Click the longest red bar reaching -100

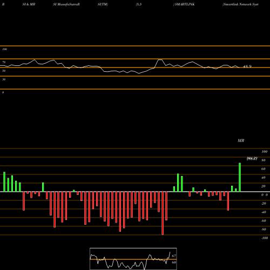163,213
